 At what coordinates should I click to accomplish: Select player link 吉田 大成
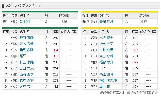[x=27, y=68]
